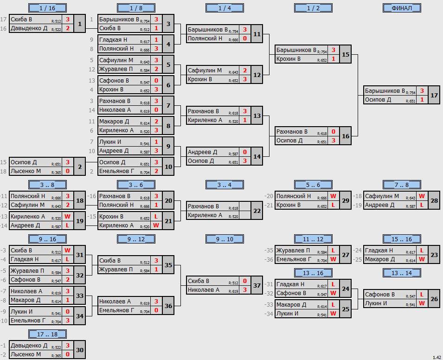The height and width of the screenshot is (360, 443).
Task: Click match number 2 box
Action: coord(80,167)
